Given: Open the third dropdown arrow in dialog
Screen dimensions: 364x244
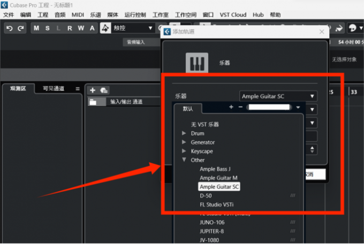Looking at the screenshot, I should point(312,123).
